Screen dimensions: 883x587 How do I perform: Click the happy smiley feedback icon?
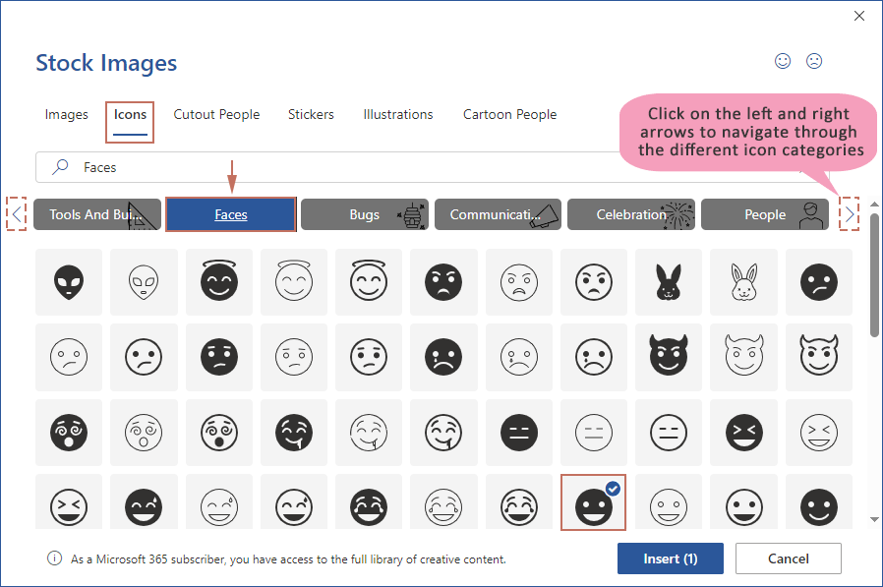[x=783, y=61]
